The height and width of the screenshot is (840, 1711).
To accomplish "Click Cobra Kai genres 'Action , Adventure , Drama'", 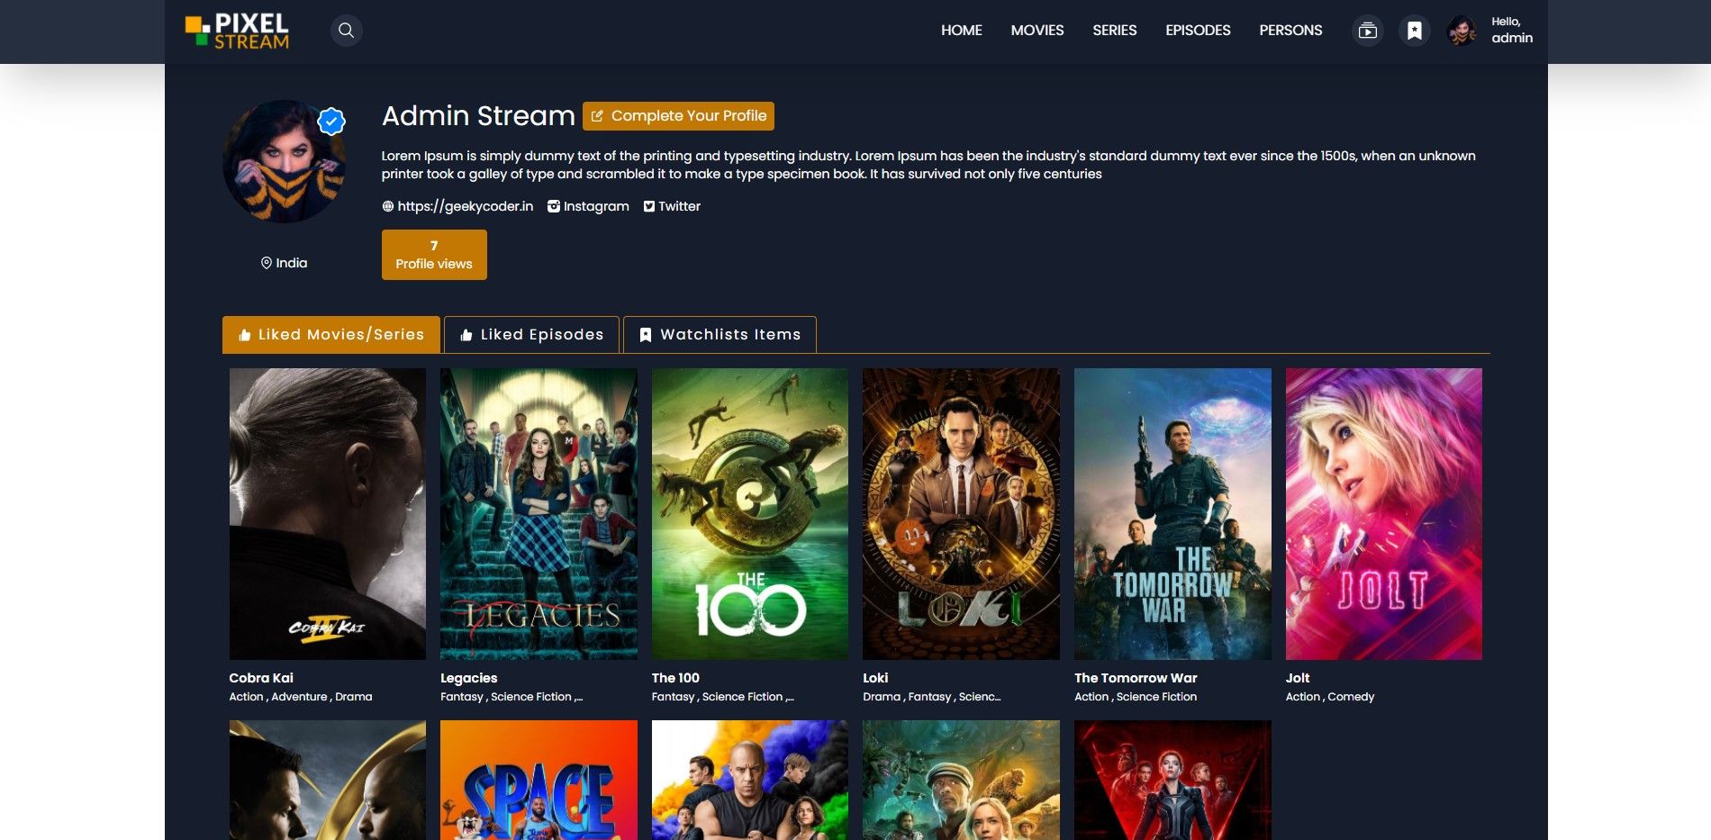I will point(301,697).
